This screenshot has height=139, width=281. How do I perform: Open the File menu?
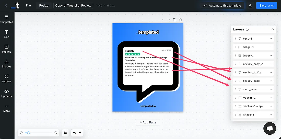click(28, 6)
